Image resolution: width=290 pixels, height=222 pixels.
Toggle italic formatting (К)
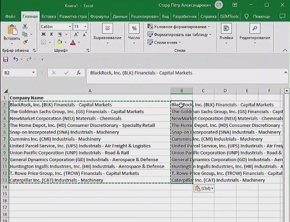(52, 34)
